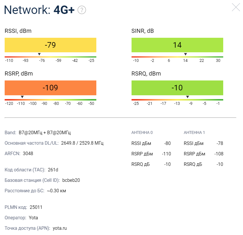
Task: Click the ARFCN value 3048
Action: click(28, 153)
